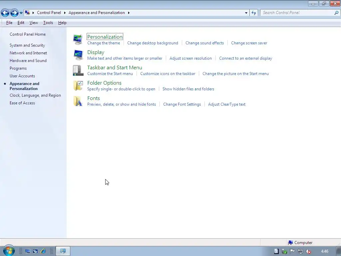
Task: Click Adjust screen resolution link
Action: pos(191,58)
